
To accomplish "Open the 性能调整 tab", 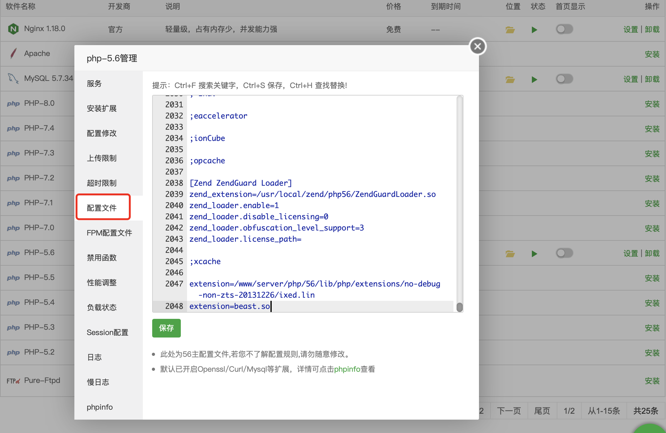I will click(x=109, y=283).
